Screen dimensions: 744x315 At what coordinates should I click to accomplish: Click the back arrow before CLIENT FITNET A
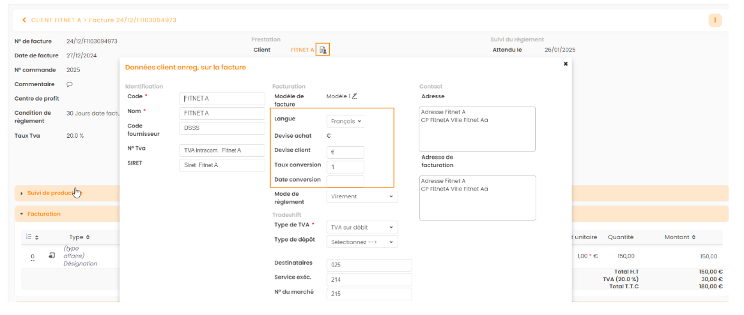tap(24, 20)
